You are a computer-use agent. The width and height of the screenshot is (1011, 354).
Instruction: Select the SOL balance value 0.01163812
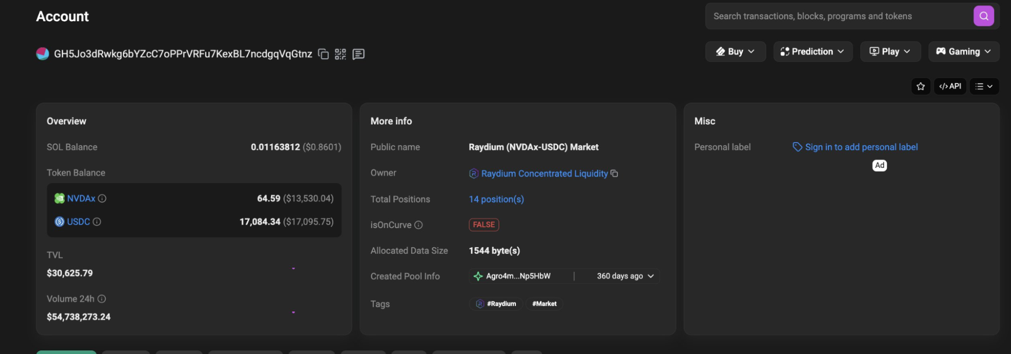[275, 147]
